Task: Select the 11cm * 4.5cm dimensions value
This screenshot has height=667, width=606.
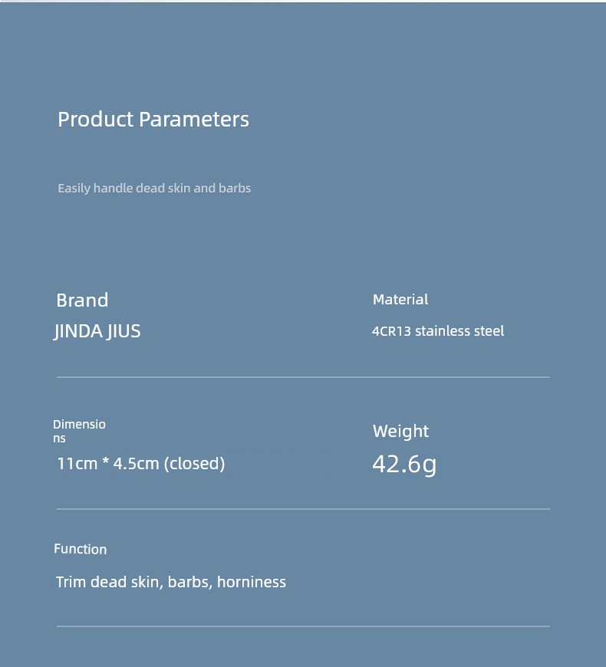Action: coord(141,464)
